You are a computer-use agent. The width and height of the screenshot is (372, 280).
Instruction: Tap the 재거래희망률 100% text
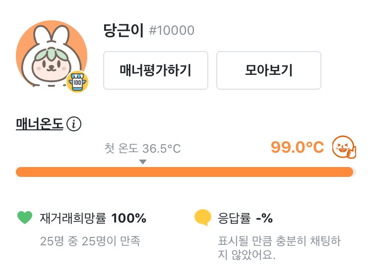(x=93, y=218)
